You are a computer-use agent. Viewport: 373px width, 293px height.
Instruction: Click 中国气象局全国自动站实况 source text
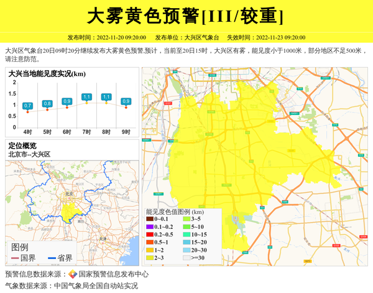[96, 286]
